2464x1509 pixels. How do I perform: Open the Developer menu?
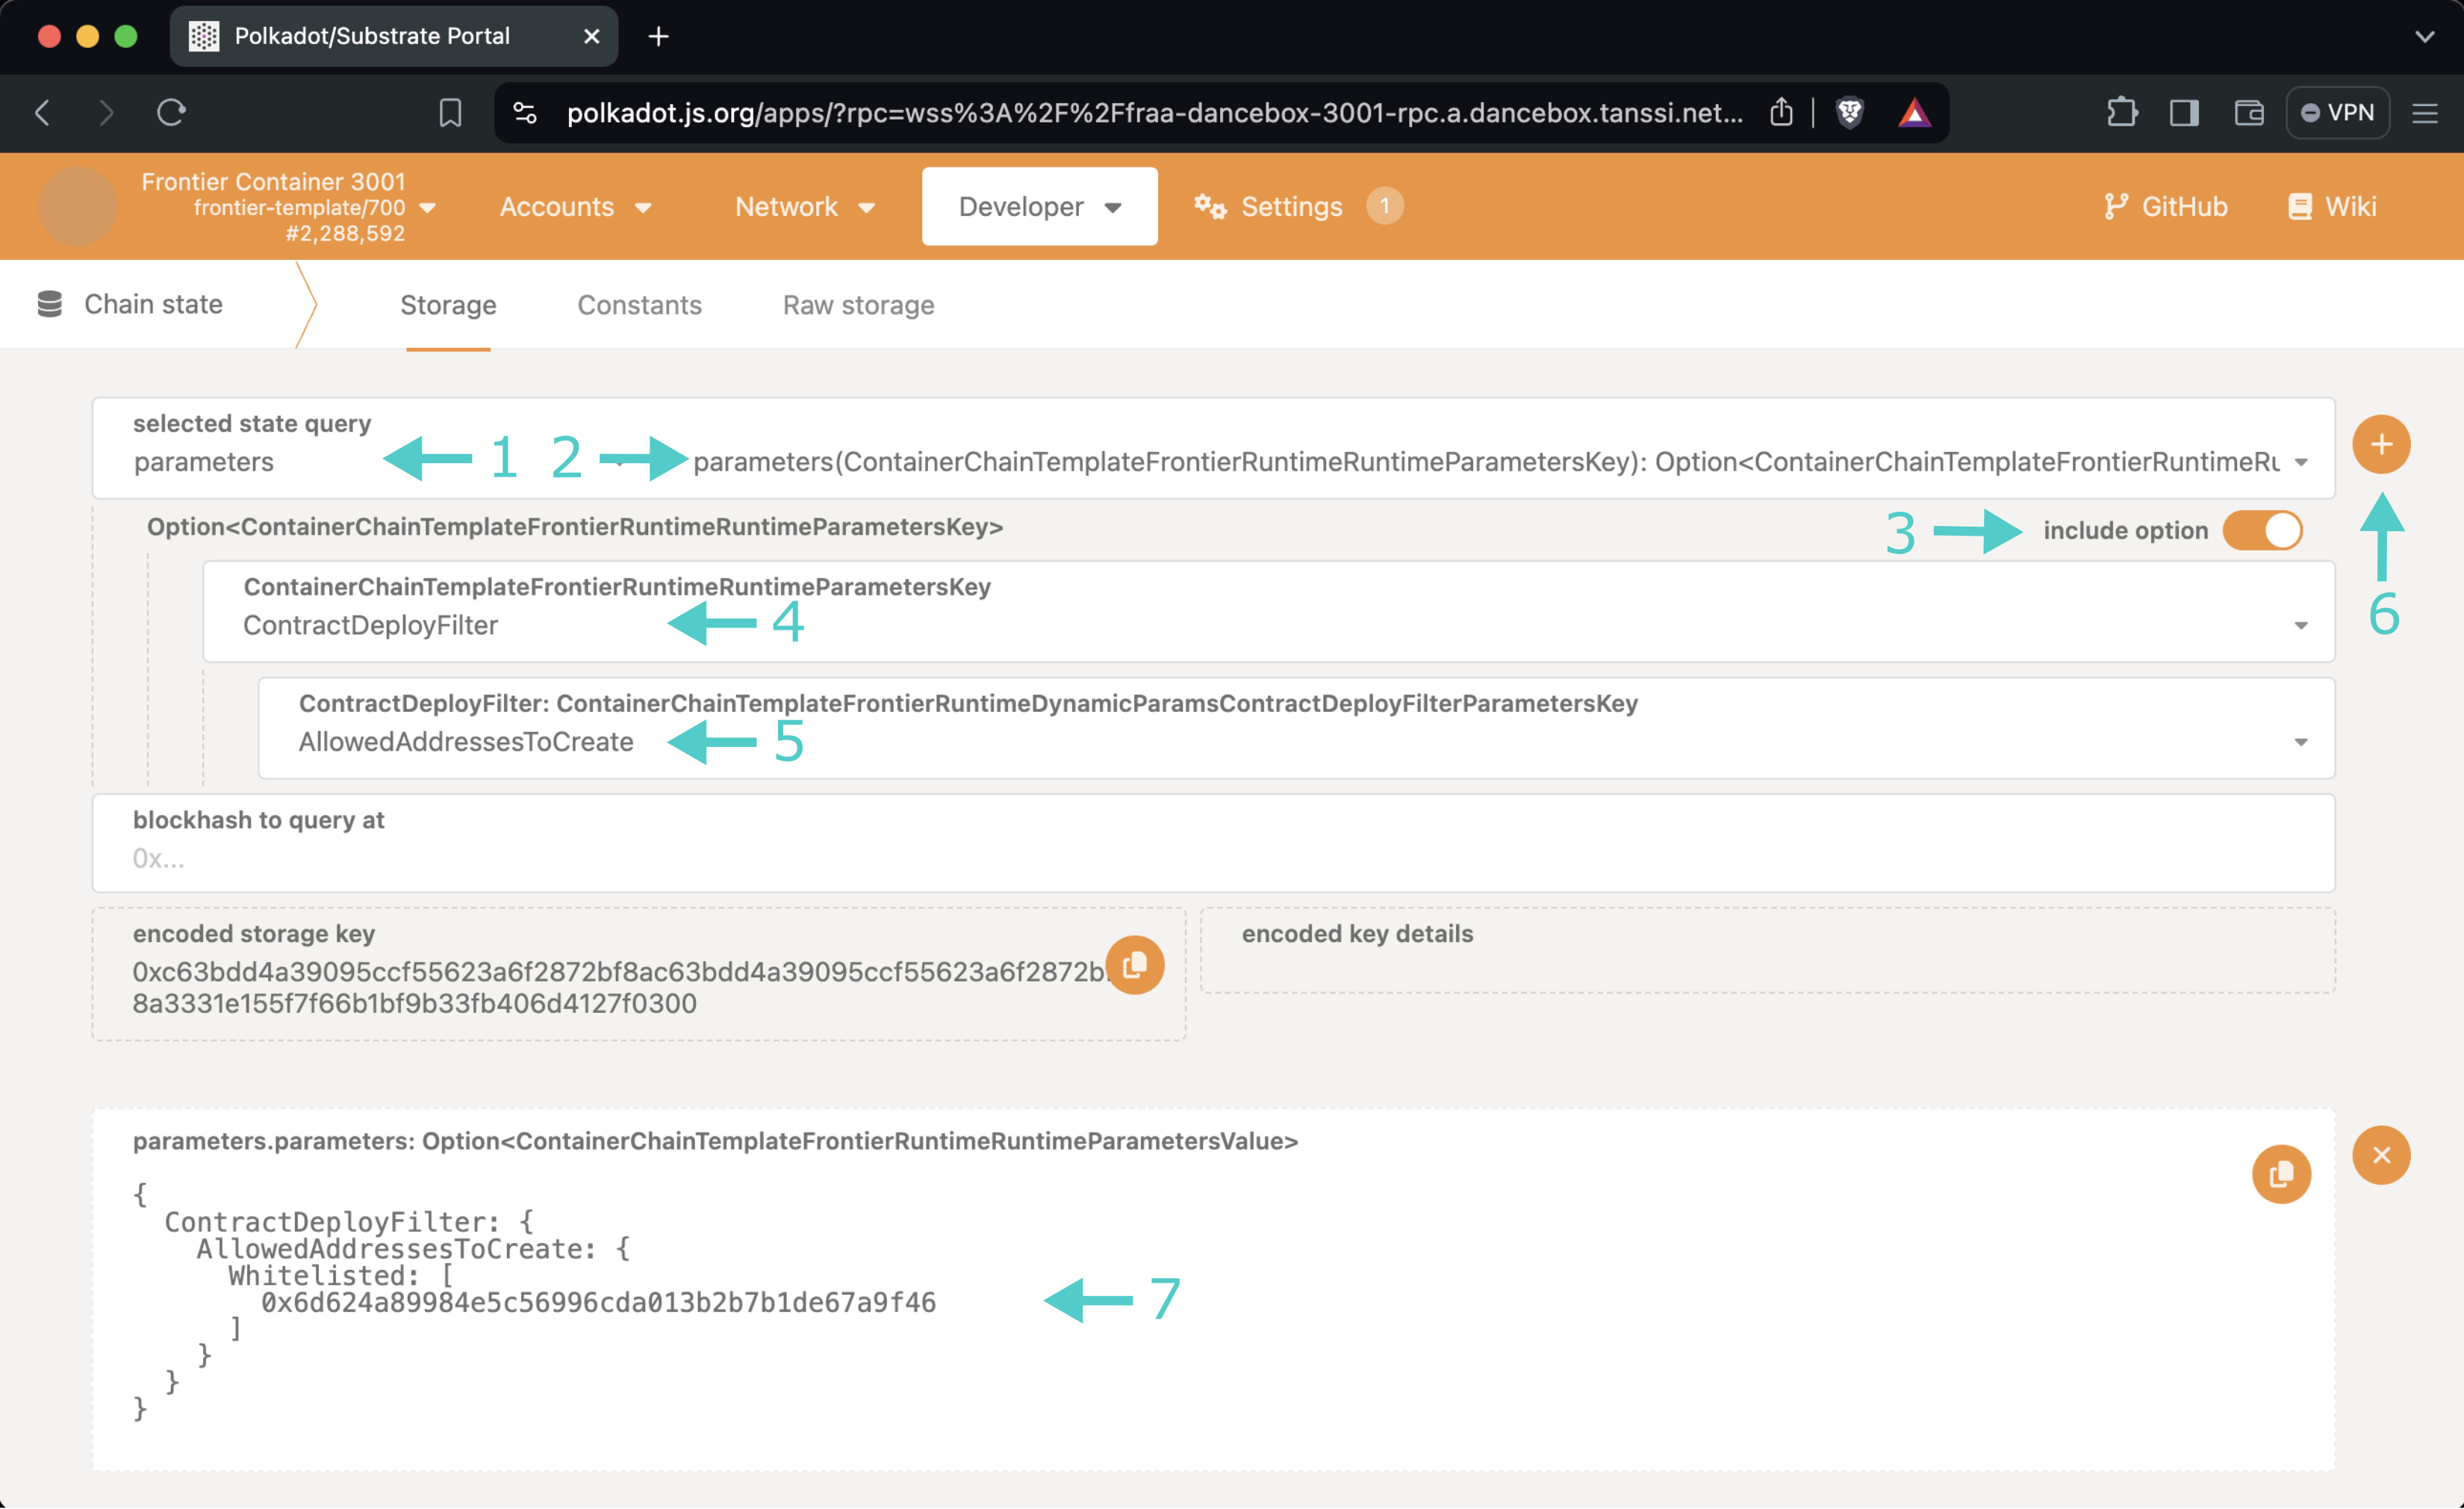coord(1039,206)
